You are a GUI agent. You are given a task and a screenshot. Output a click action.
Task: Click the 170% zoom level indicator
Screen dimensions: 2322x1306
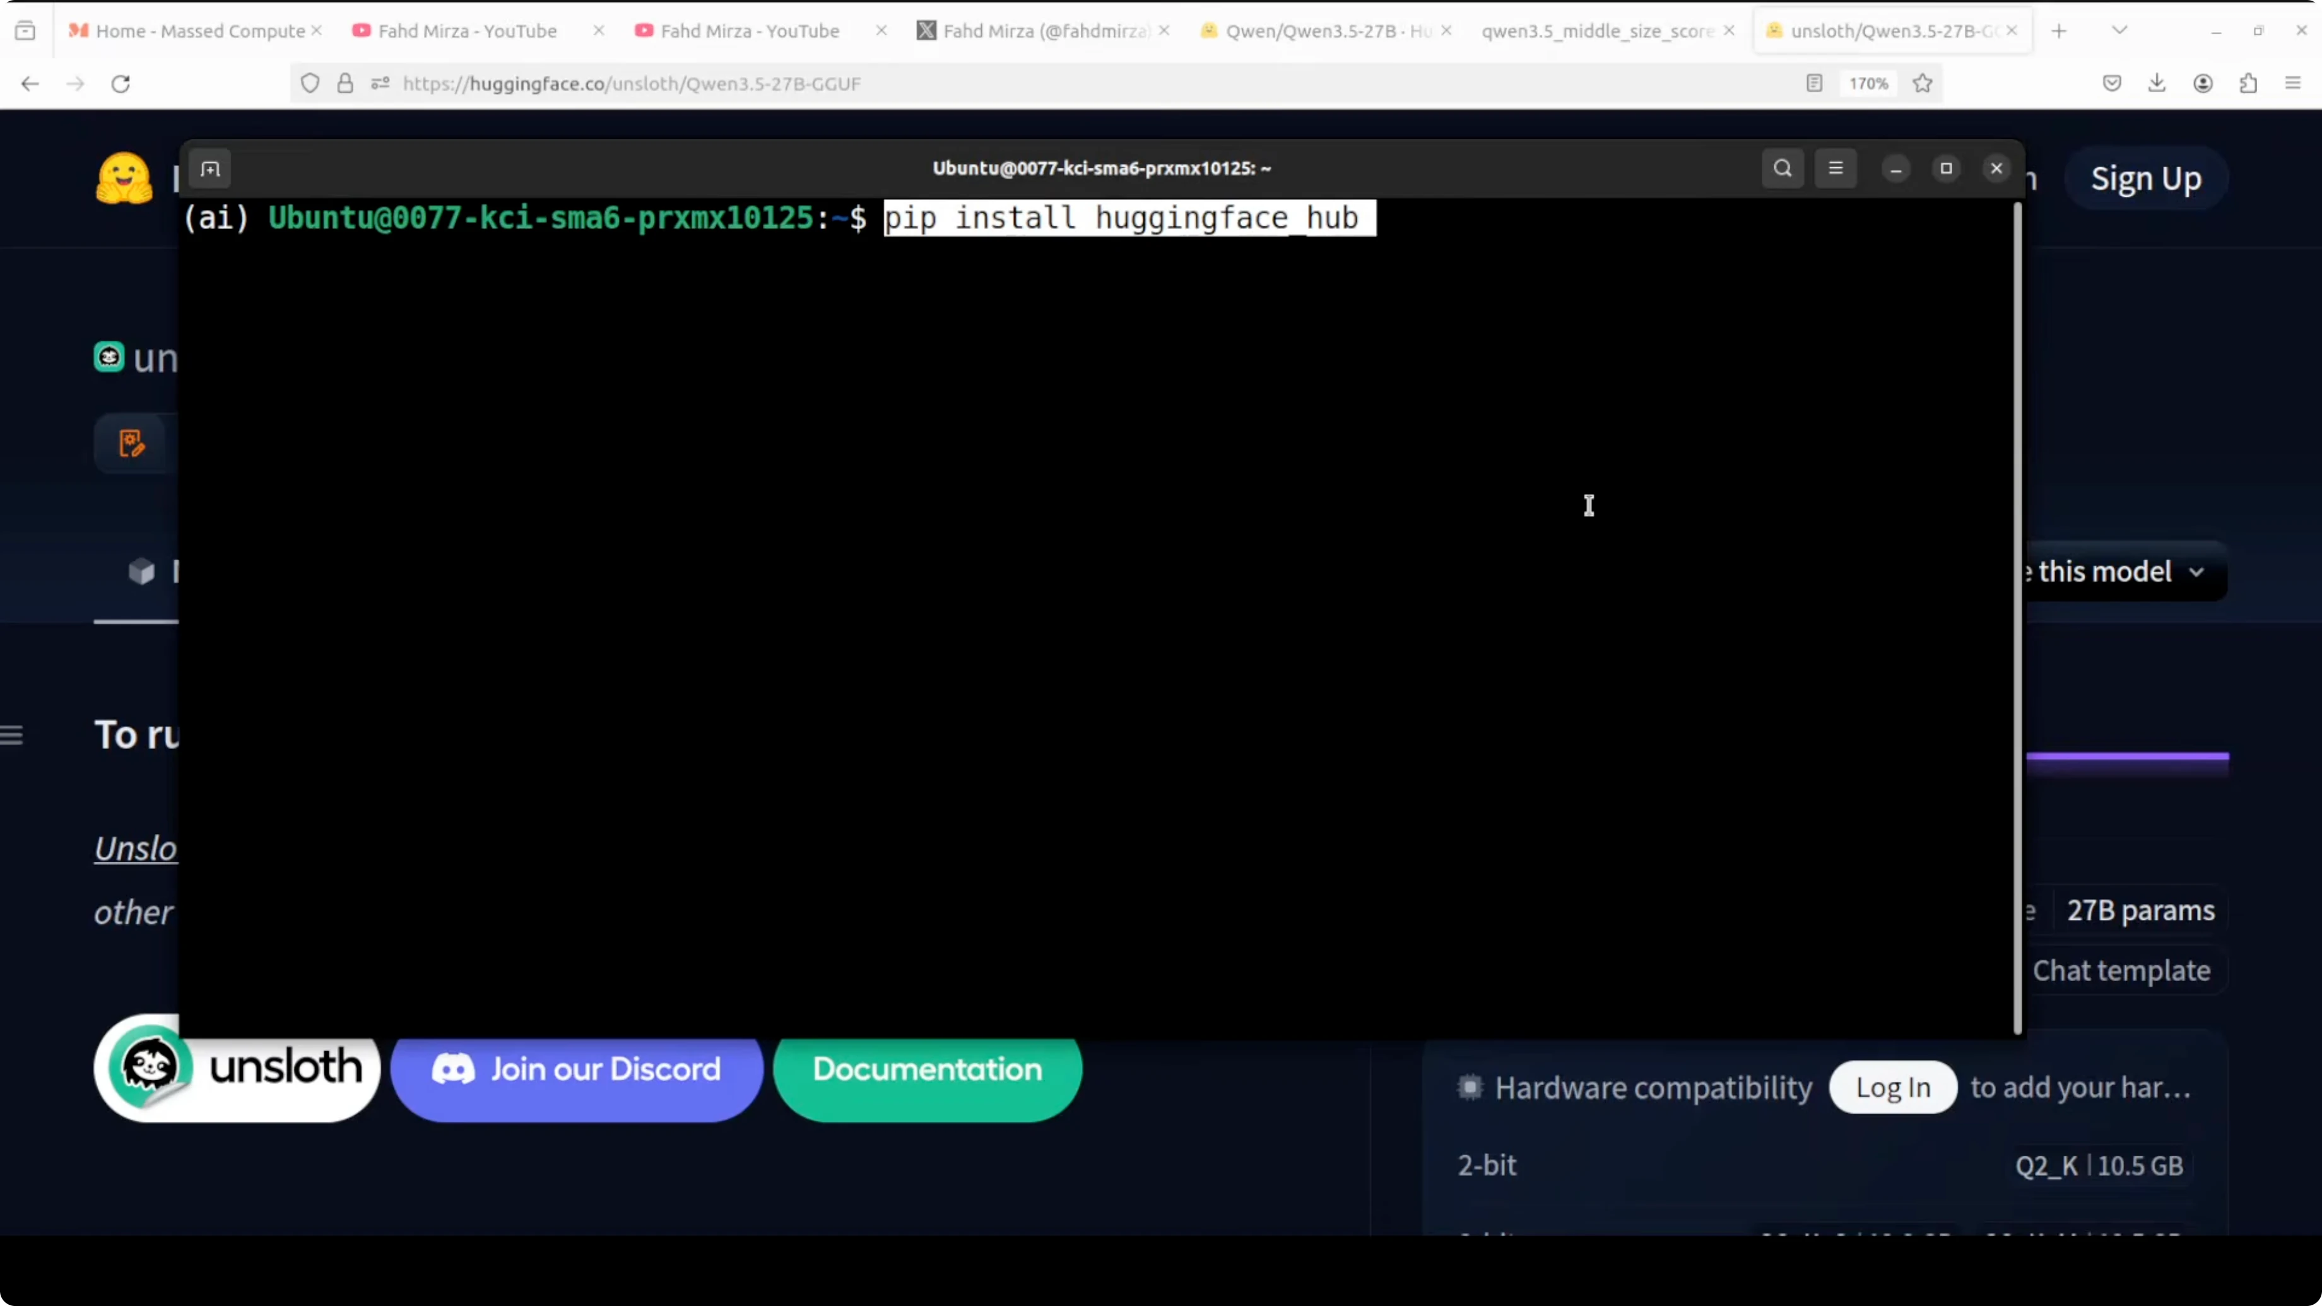pyautogui.click(x=1868, y=84)
